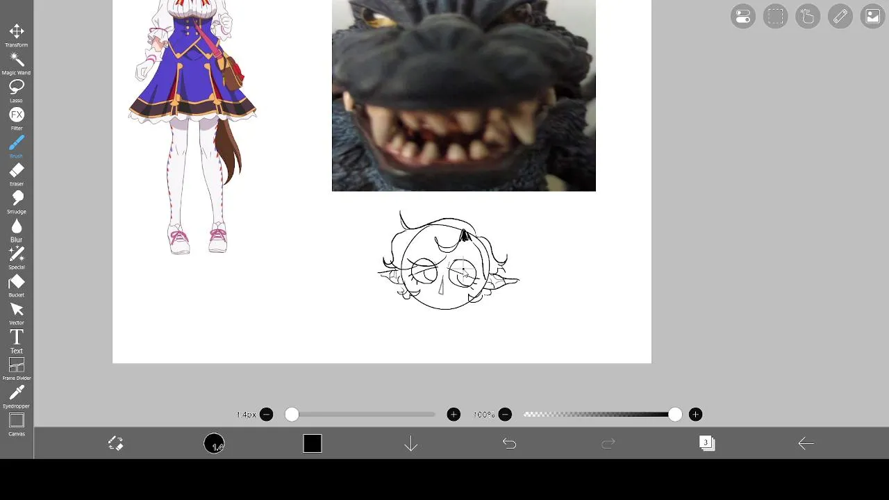Click the Godzilla reference photo
889x500 pixels.
point(464,95)
